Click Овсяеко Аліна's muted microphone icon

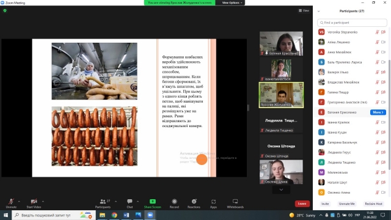tap(378, 193)
